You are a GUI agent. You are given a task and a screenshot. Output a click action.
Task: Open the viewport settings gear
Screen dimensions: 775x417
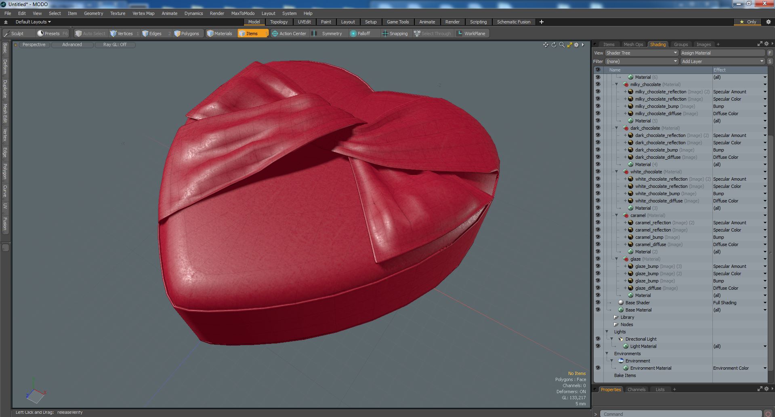coord(576,45)
